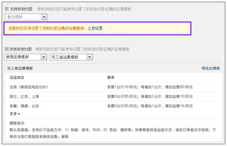The image size is (227, 146).
Task: Select the 浙江，江苏，上海 row text
Action: tap(24, 96)
